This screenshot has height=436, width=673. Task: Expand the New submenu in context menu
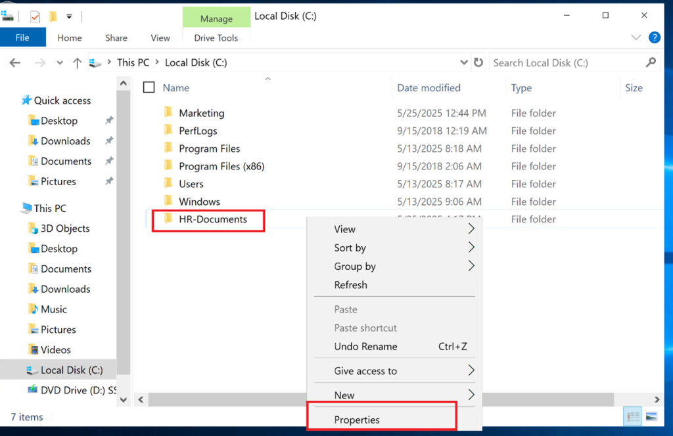tap(471, 395)
